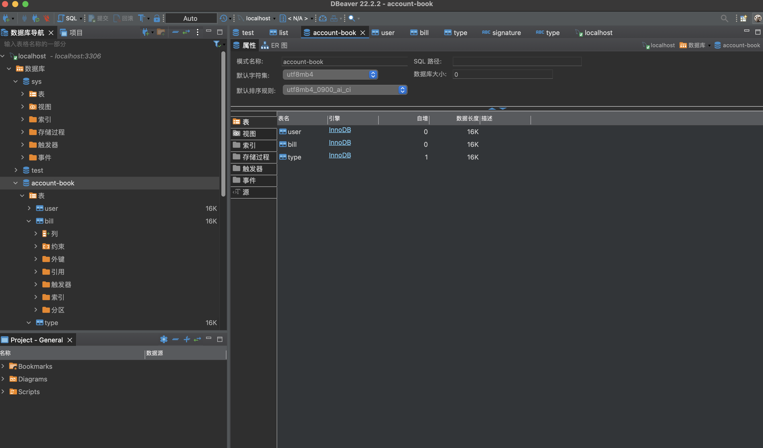Open the dashboard gauge icon
The height and width of the screenshot is (448, 763).
coord(323,19)
